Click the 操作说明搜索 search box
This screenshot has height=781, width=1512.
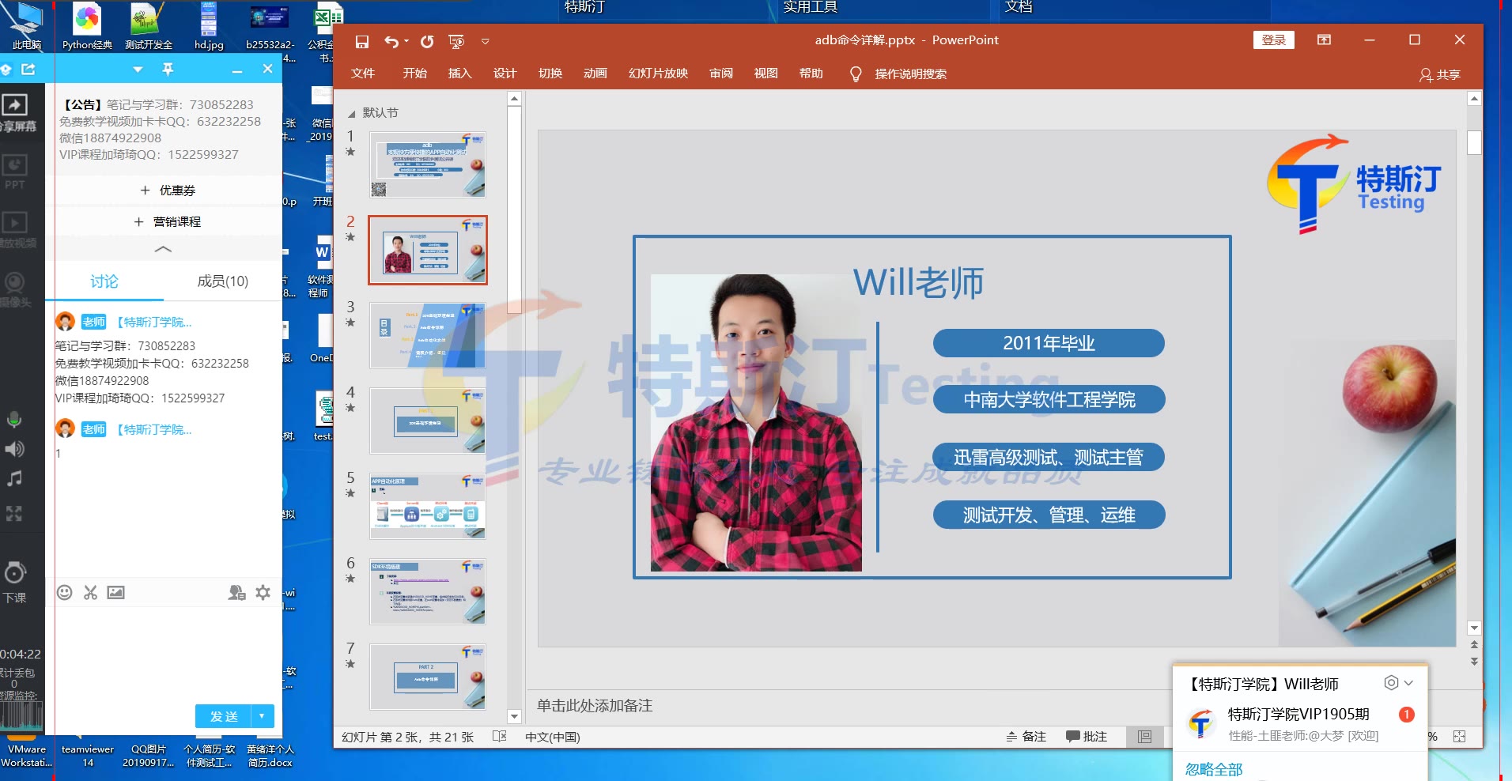[910, 74]
